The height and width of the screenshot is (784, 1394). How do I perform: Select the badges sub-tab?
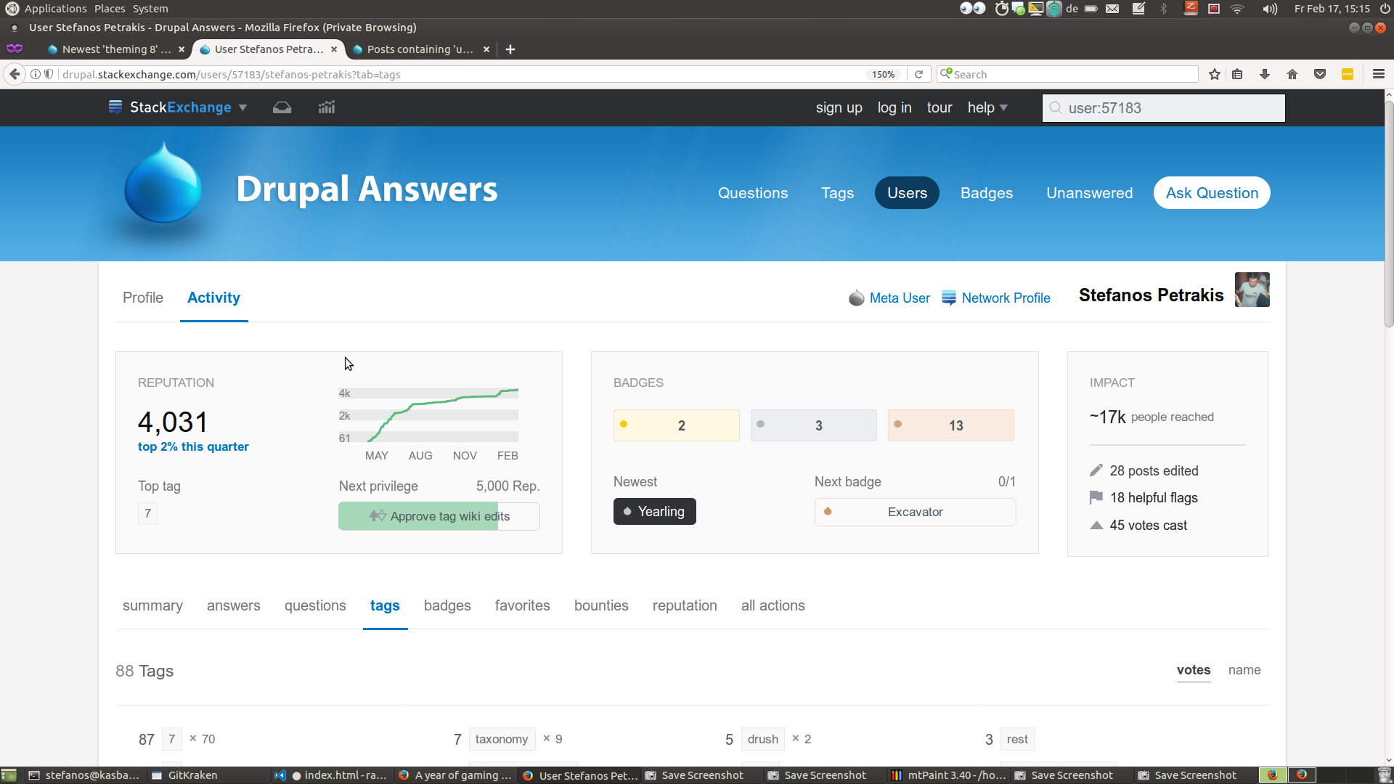click(447, 605)
